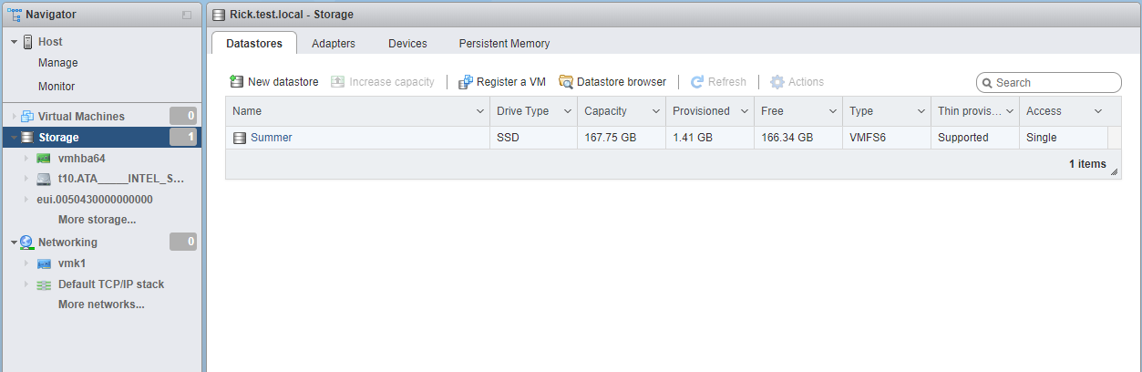This screenshot has height=372, width=1142.
Task: Select the vmhba64 adapter icon
Action: pyautogui.click(x=44, y=159)
